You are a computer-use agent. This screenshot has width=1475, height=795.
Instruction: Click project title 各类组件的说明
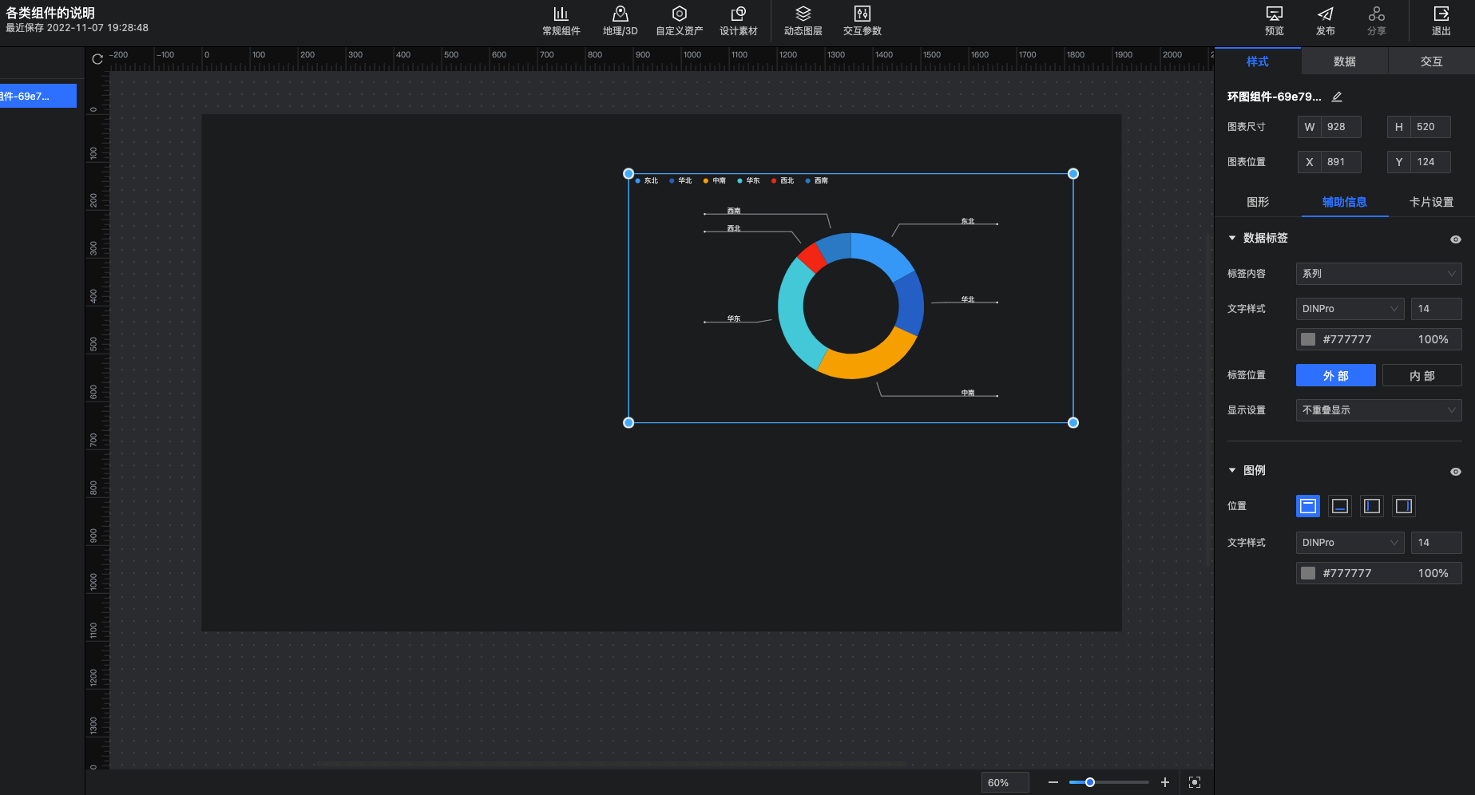tap(50, 13)
